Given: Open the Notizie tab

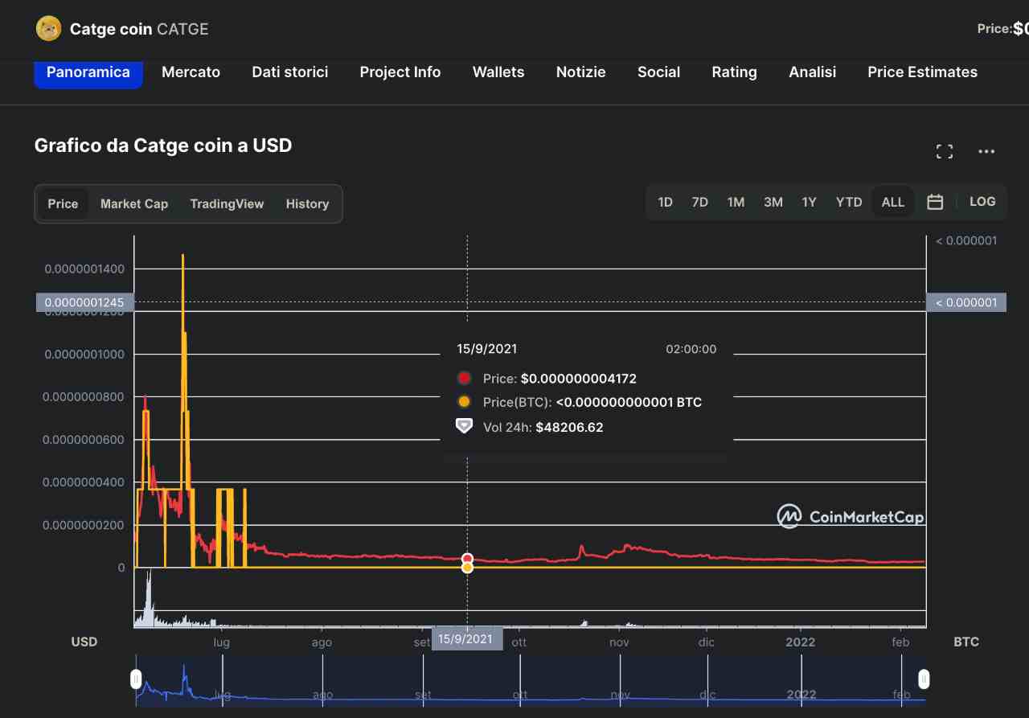Looking at the screenshot, I should [x=581, y=72].
